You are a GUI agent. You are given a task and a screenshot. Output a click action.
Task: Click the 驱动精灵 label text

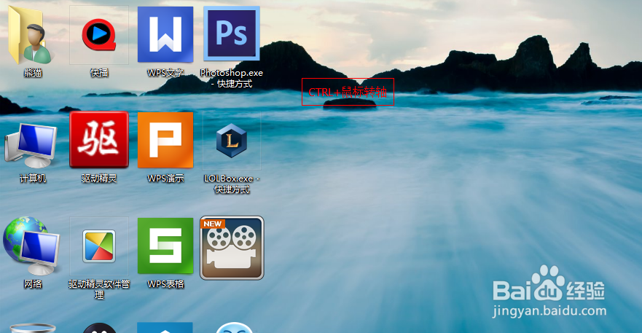pyautogui.click(x=99, y=179)
